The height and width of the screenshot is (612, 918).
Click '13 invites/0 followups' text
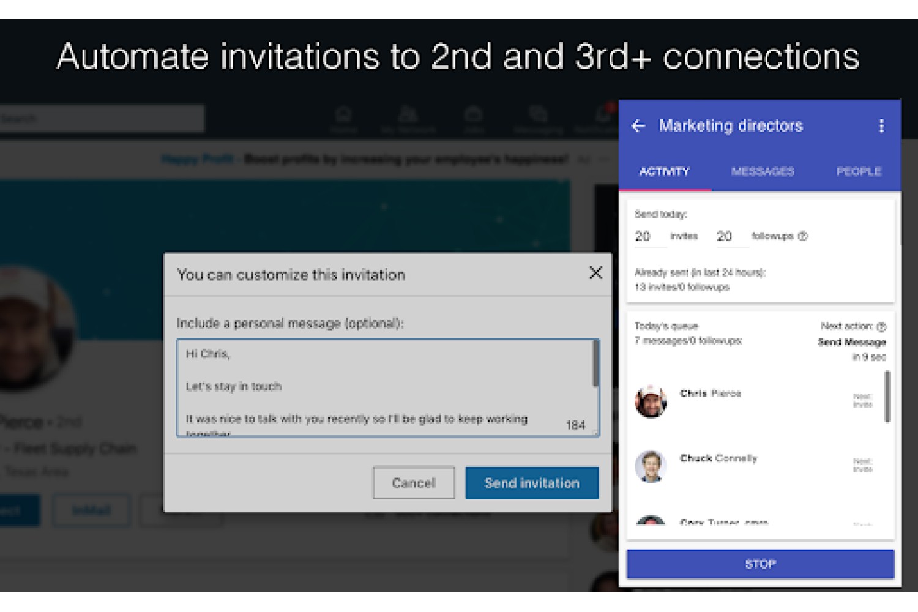(x=682, y=287)
